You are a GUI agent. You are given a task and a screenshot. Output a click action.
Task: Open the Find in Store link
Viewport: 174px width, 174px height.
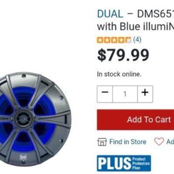128,142
